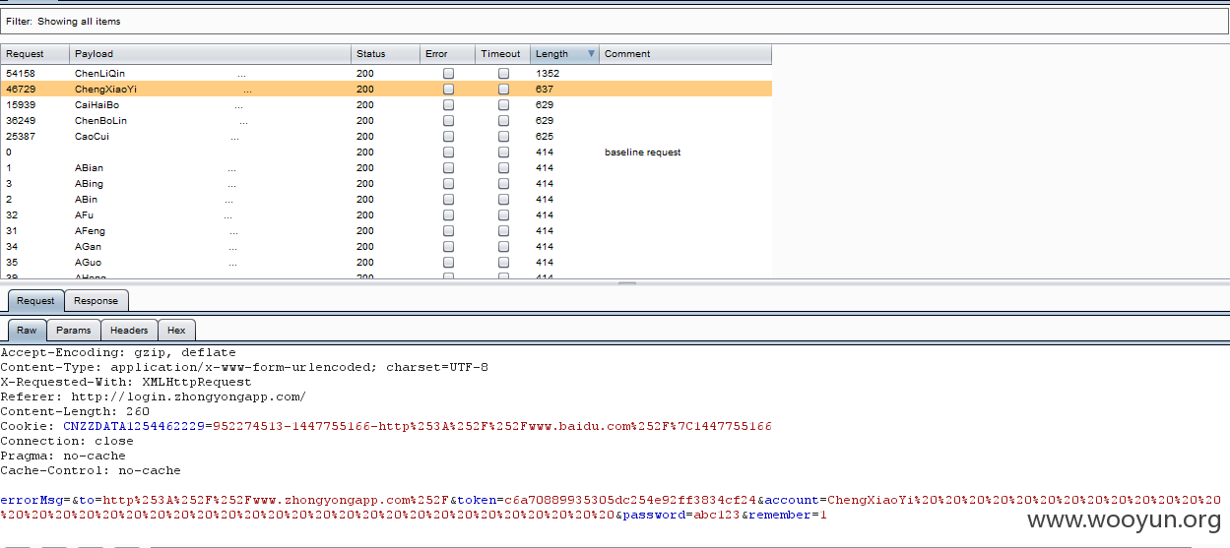
Task: Open the Raw view tab
Action: (27, 331)
